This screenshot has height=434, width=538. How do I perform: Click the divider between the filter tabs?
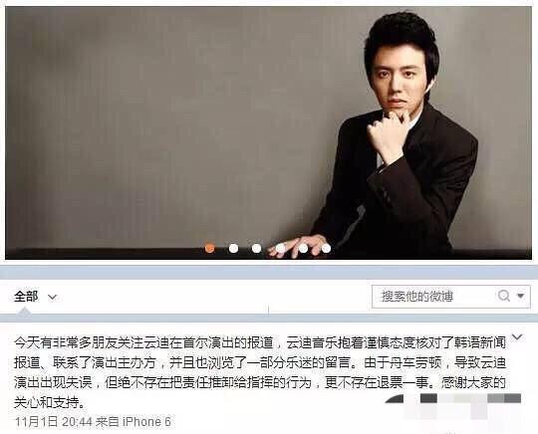click(269, 310)
